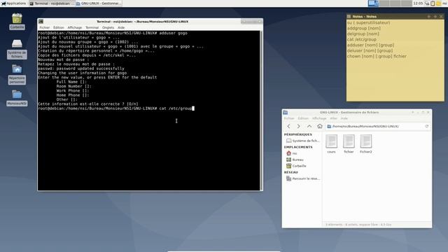
Task: Go to the parent folder in file manager
Action: pyautogui.click(x=309, y=126)
